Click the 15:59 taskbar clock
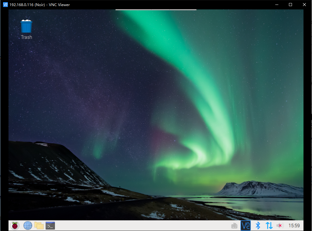Viewport: 312px width, 231px height. tap(294, 226)
